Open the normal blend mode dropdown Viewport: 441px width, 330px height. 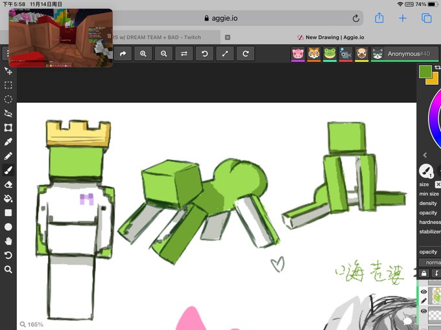pos(430,263)
